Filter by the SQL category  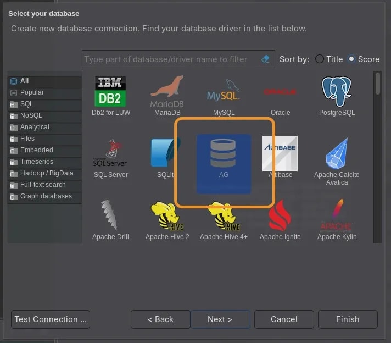pos(44,104)
